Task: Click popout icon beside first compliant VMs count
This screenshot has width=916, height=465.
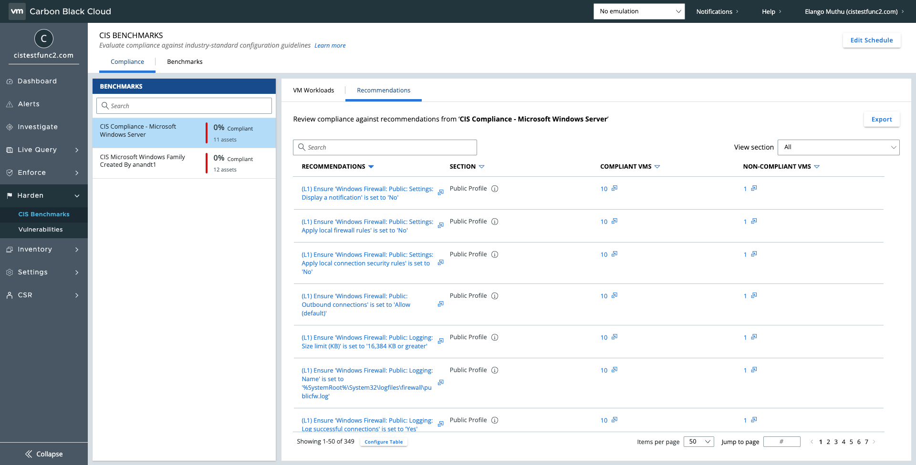Action: (x=614, y=188)
